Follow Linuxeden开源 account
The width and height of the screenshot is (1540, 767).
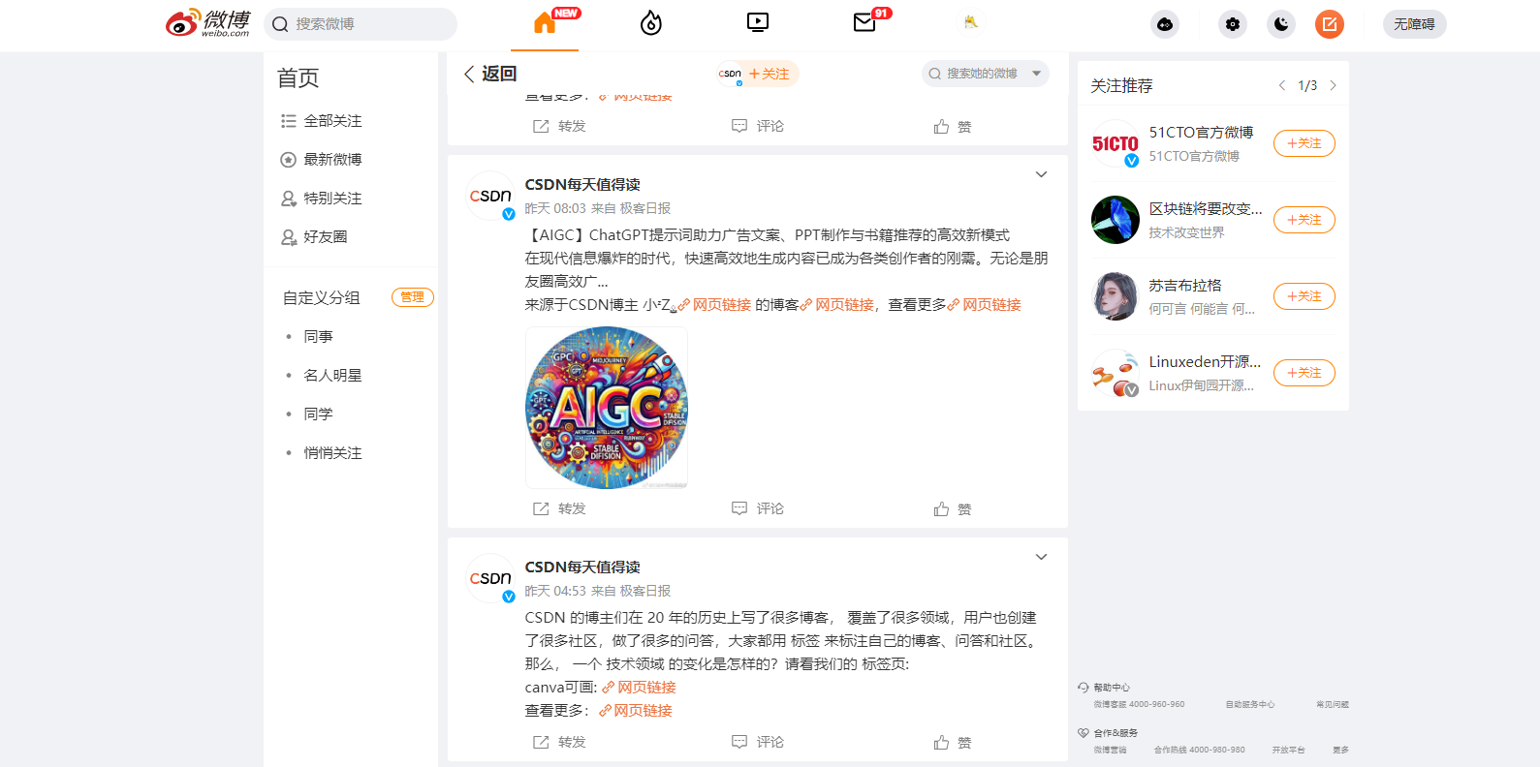[1304, 373]
